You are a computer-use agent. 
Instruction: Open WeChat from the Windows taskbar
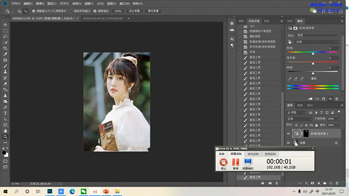pos(83,192)
